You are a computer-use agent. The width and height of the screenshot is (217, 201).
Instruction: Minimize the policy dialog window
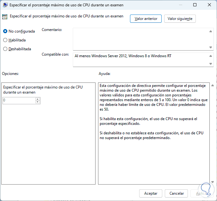click(x=180, y=5)
